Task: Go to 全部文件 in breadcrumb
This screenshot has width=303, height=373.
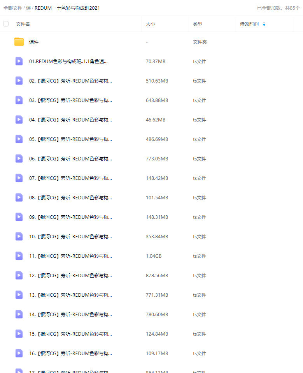Action: 13,8
